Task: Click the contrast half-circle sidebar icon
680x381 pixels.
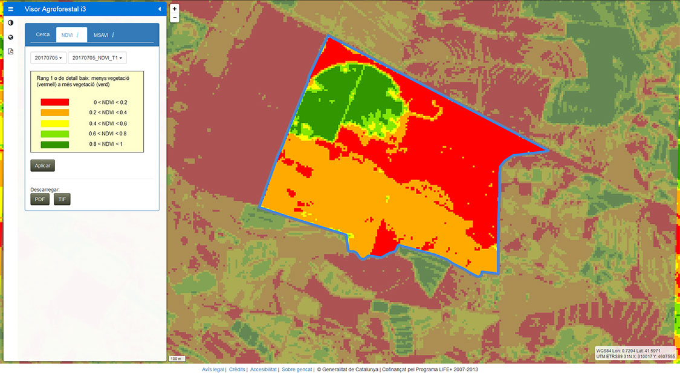Action: point(11,23)
